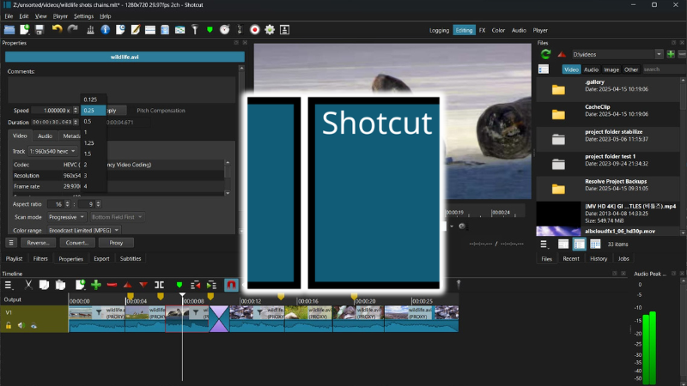
Task: Open the Color range Broadcast Limited dropdown
Action: point(83,230)
